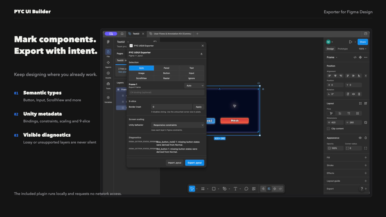The width and height of the screenshot is (386, 217).
Task: Open the diamond-shaped mode icon in bottom toolbar
Action: tap(275, 189)
